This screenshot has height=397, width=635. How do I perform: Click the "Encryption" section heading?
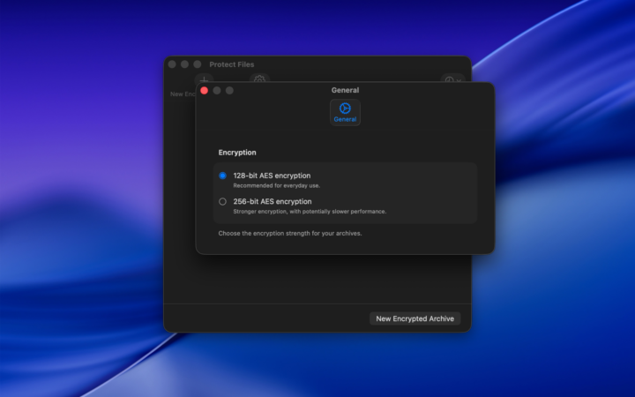237,153
